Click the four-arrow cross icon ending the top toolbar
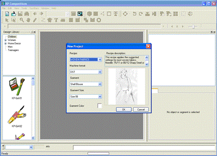Image resolution: width=217 pixels, height=156 pixels. [x=190, y=14]
